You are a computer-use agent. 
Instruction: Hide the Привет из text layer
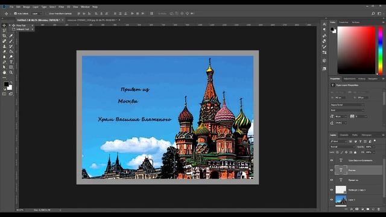332,180
